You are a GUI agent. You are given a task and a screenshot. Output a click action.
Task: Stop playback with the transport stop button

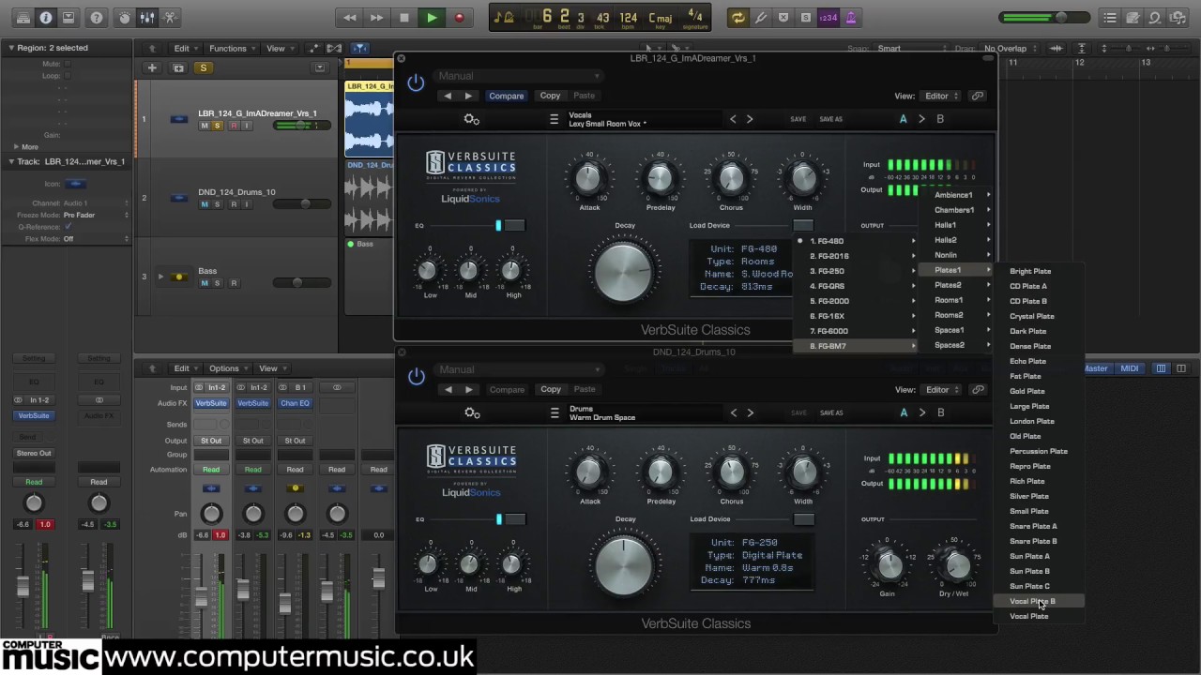pos(404,18)
